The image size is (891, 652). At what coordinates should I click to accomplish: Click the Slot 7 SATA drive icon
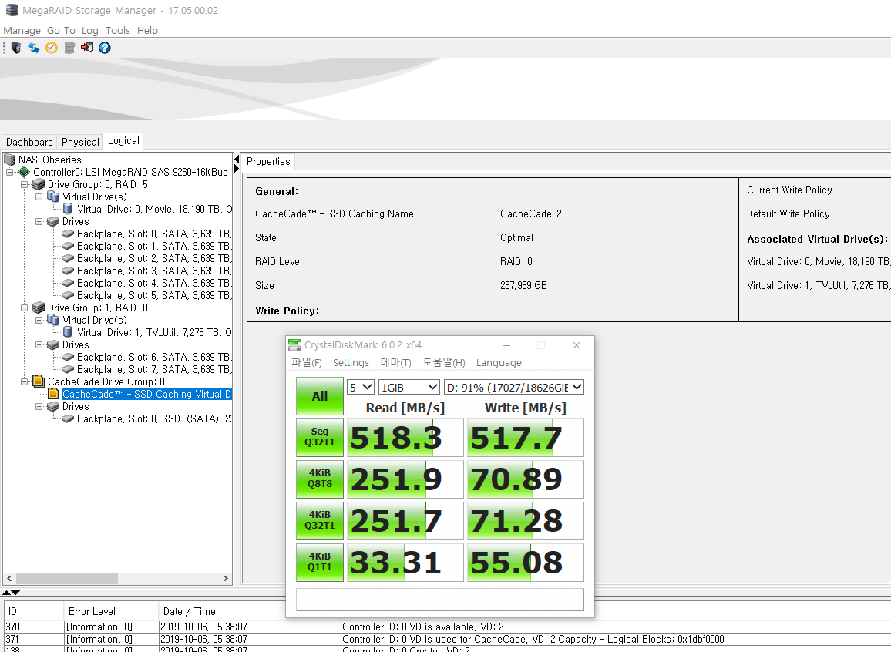pyautogui.click(x=68, y=370)
